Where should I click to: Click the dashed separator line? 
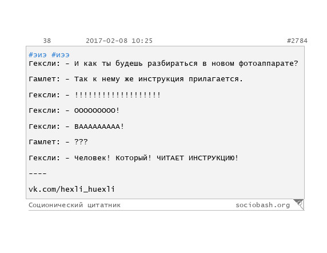click(38, 173)
